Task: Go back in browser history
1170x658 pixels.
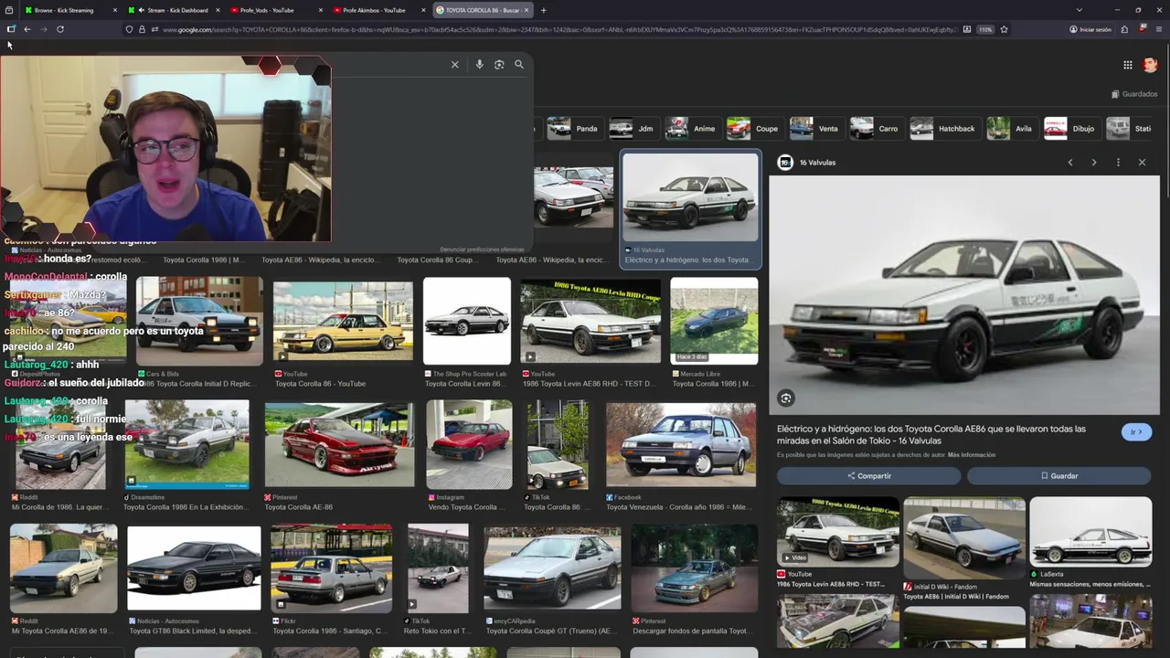Action: click(27, 29)
